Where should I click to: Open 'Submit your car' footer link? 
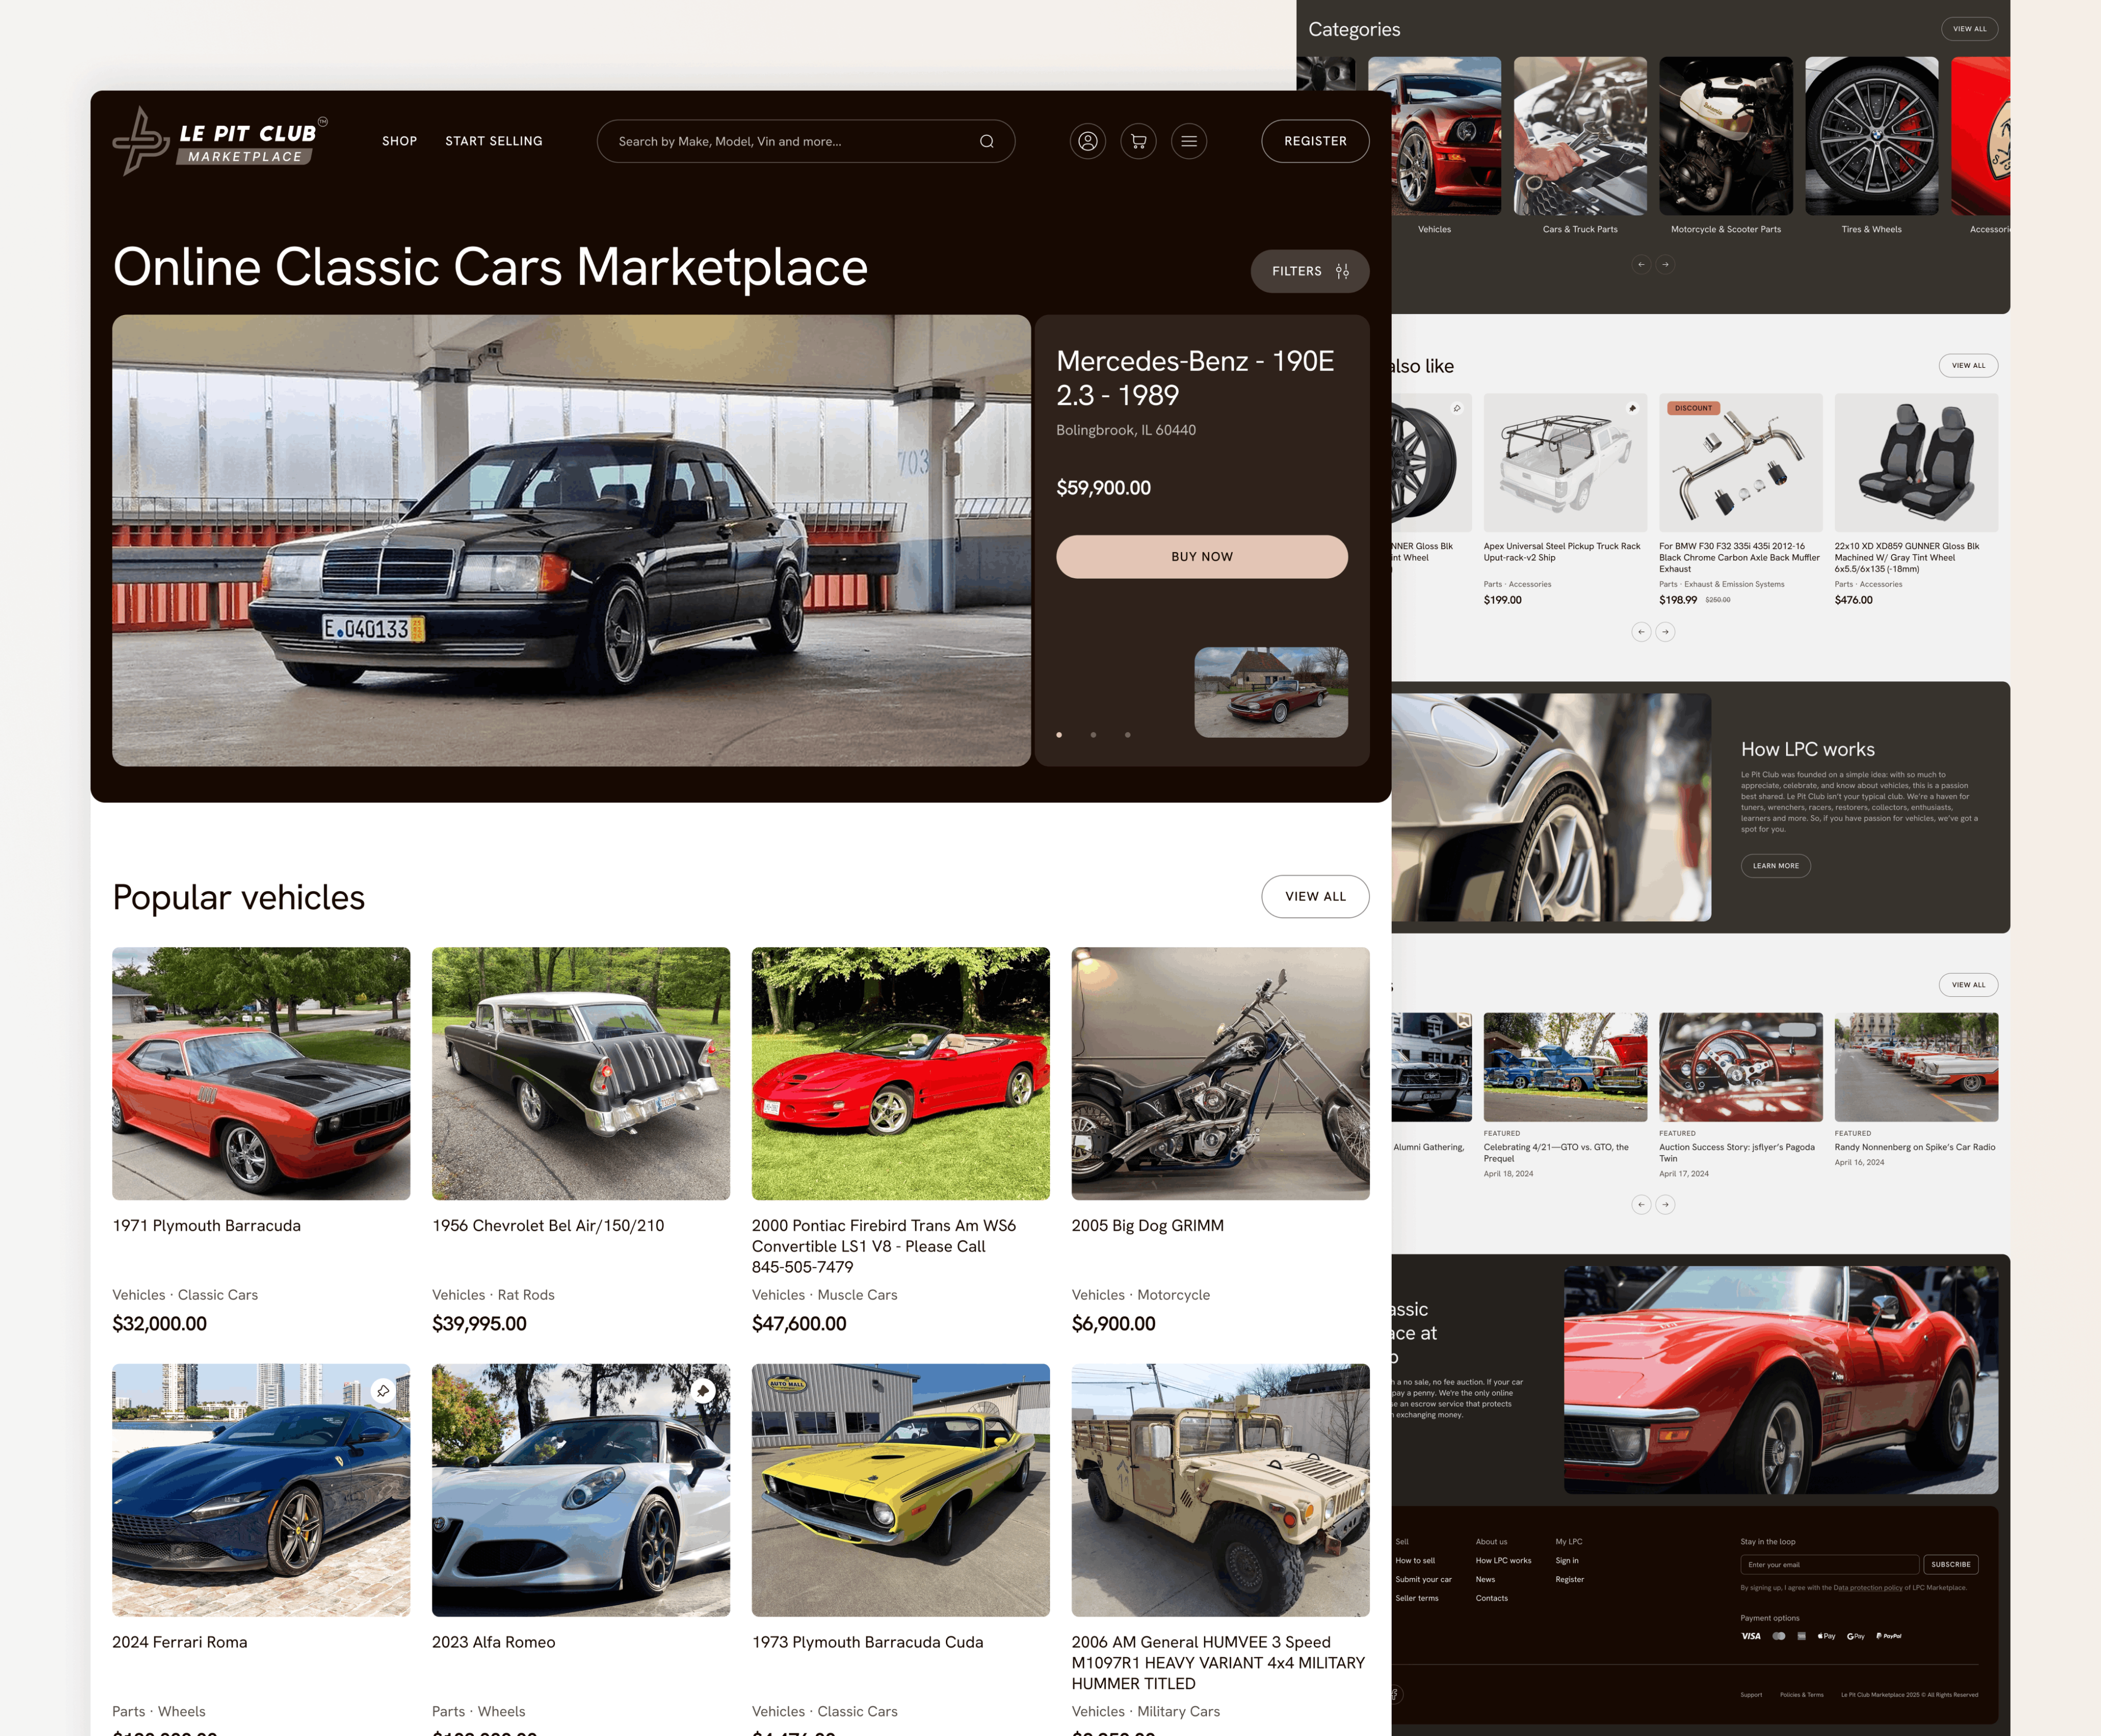coord(1423,1579)
